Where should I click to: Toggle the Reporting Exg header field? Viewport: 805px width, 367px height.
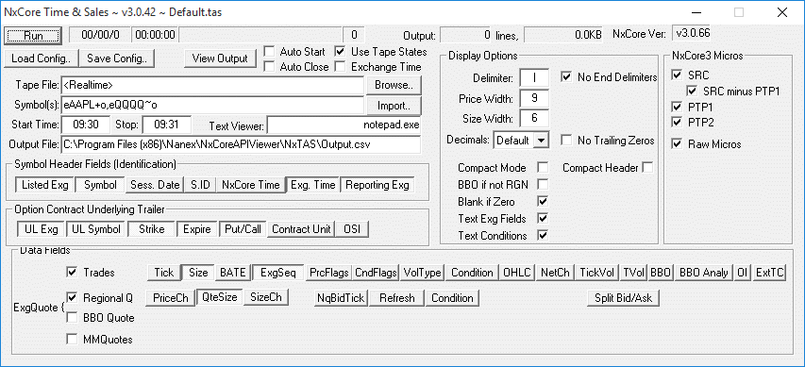coord(377,185)
